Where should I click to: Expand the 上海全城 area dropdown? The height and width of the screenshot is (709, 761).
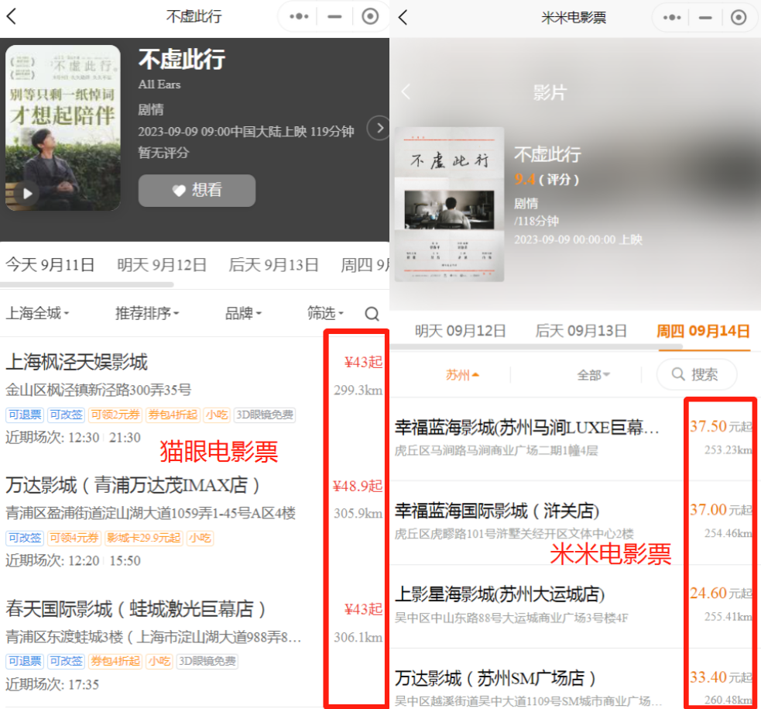[37, 313]
